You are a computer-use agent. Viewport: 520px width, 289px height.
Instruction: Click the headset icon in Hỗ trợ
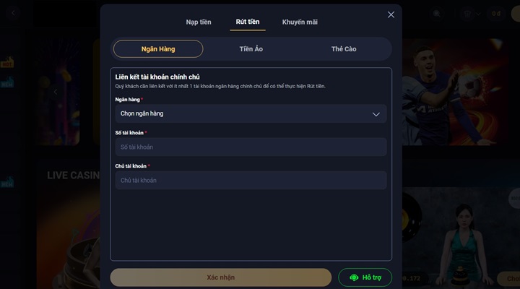click(x=354, y=277)
